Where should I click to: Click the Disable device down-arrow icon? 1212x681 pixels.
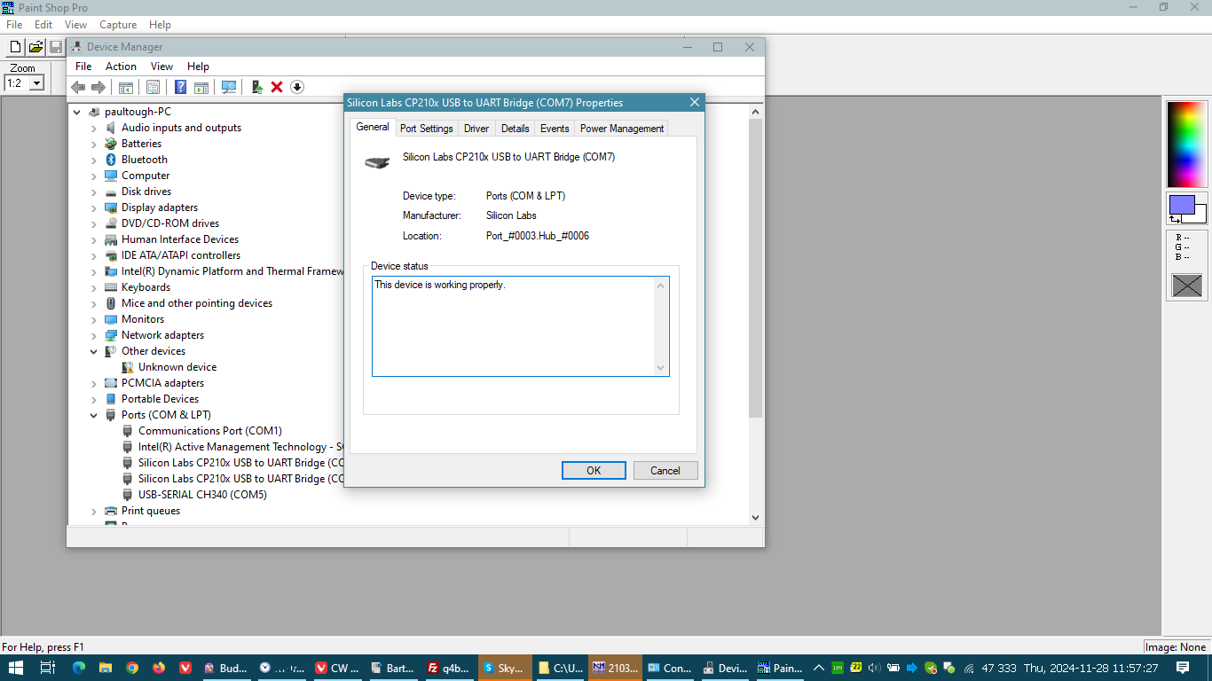297,87
